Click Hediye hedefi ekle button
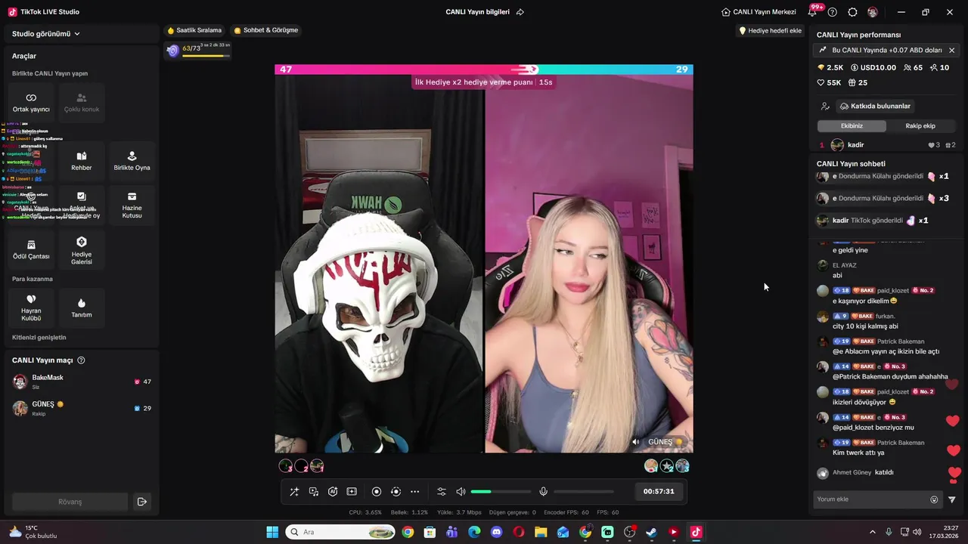The width and height of the screenshot is (968, 544). coord(770,30)
